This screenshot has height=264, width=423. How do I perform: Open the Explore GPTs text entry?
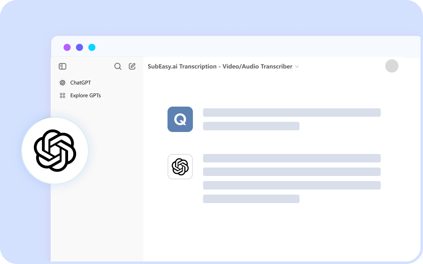click(85, 96)
